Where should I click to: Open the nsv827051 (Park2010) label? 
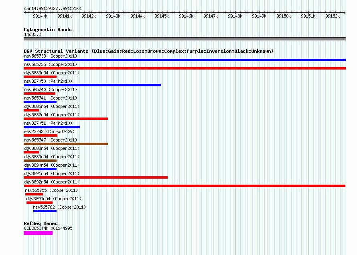coord(48,123)
